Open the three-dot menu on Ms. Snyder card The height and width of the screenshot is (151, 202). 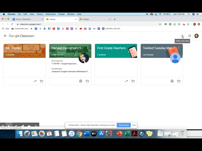tap(42, 48)
